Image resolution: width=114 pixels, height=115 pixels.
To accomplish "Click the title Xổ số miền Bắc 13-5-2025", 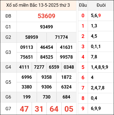I will 33,5.
